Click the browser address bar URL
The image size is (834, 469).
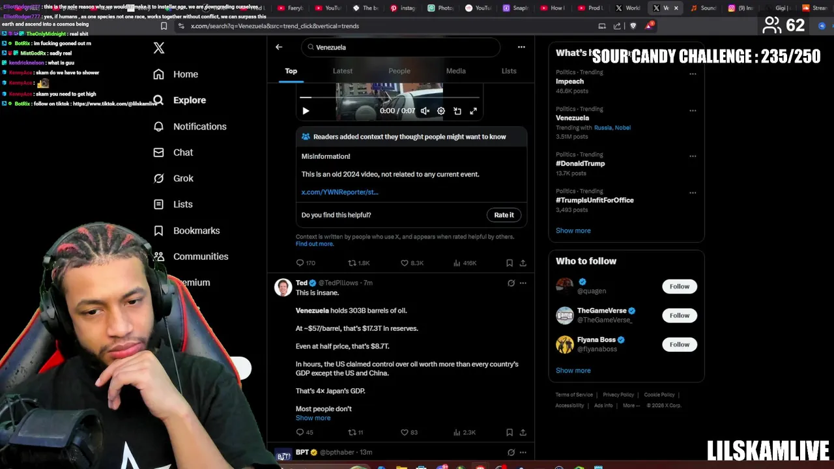[275, 26]
